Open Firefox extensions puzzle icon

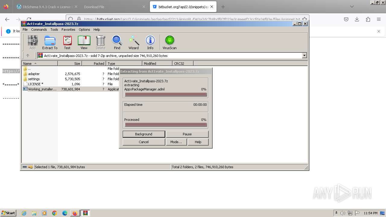[x=368, y=19]
